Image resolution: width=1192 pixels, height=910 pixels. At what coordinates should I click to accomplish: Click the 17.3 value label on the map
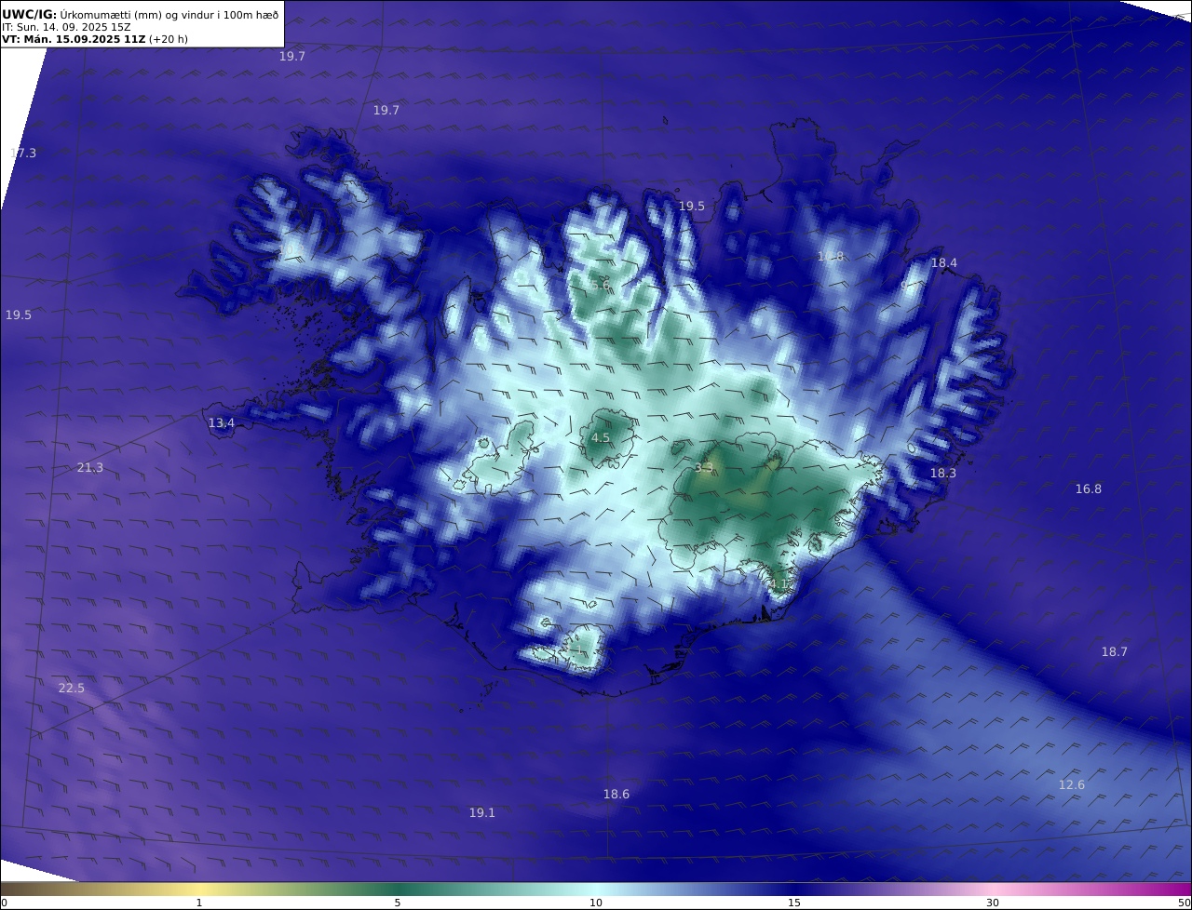23,153
